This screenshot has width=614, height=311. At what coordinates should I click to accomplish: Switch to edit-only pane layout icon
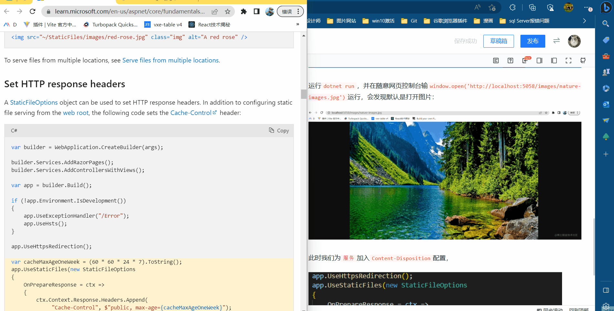[539, 61]
